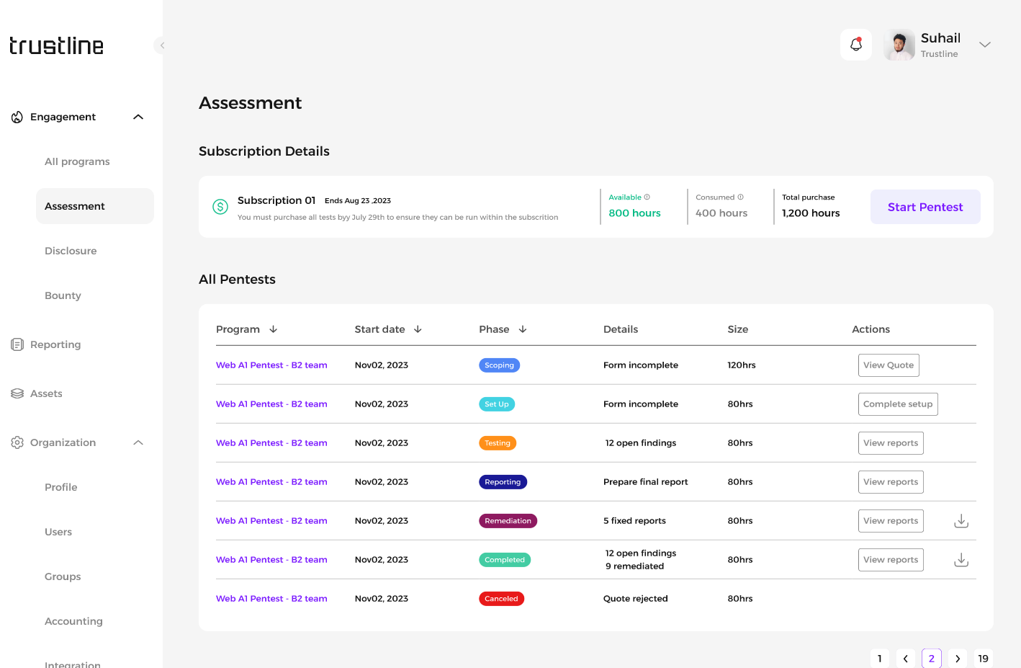Click the Suhail profile avatar

click(x=899, y=45)
